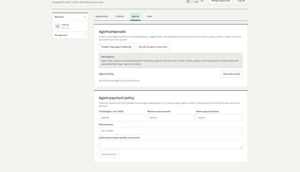Click the Manage team pencil icon
300x172 pixels.
point(84,35)
